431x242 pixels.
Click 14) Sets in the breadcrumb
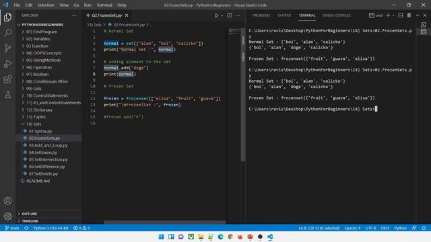(94, 25)
